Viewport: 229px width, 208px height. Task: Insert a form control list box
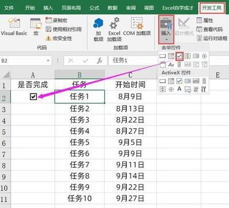pyautogui.click(x=196, y=56)
